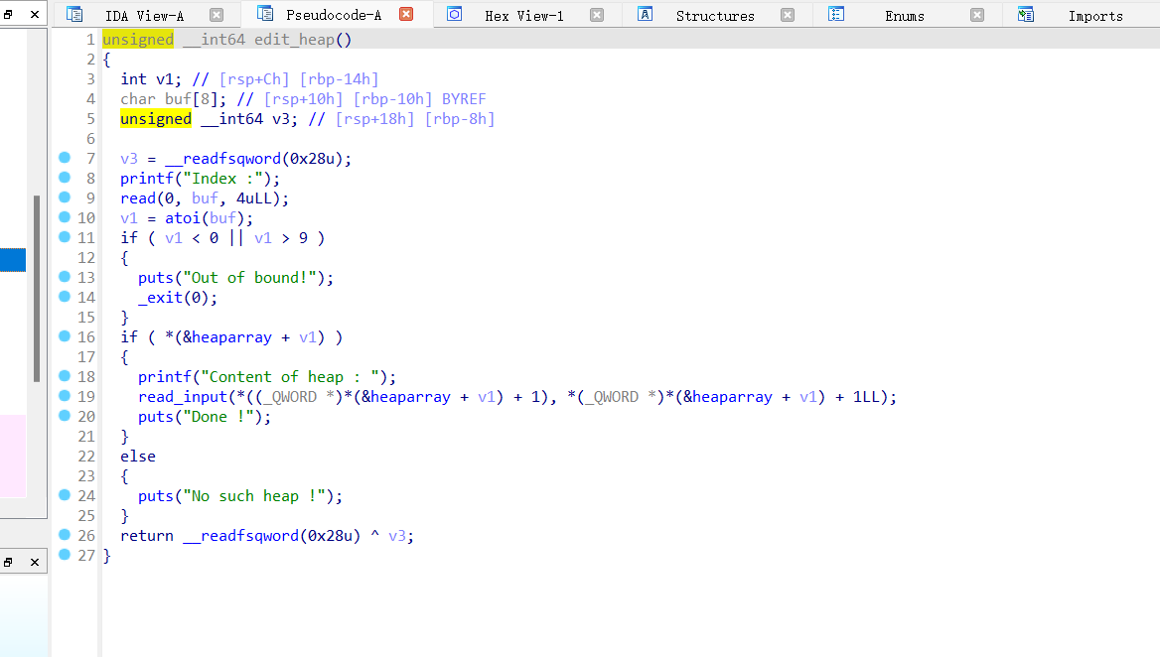
Task: Close the upper left side panel
Action: click(35, 14)
